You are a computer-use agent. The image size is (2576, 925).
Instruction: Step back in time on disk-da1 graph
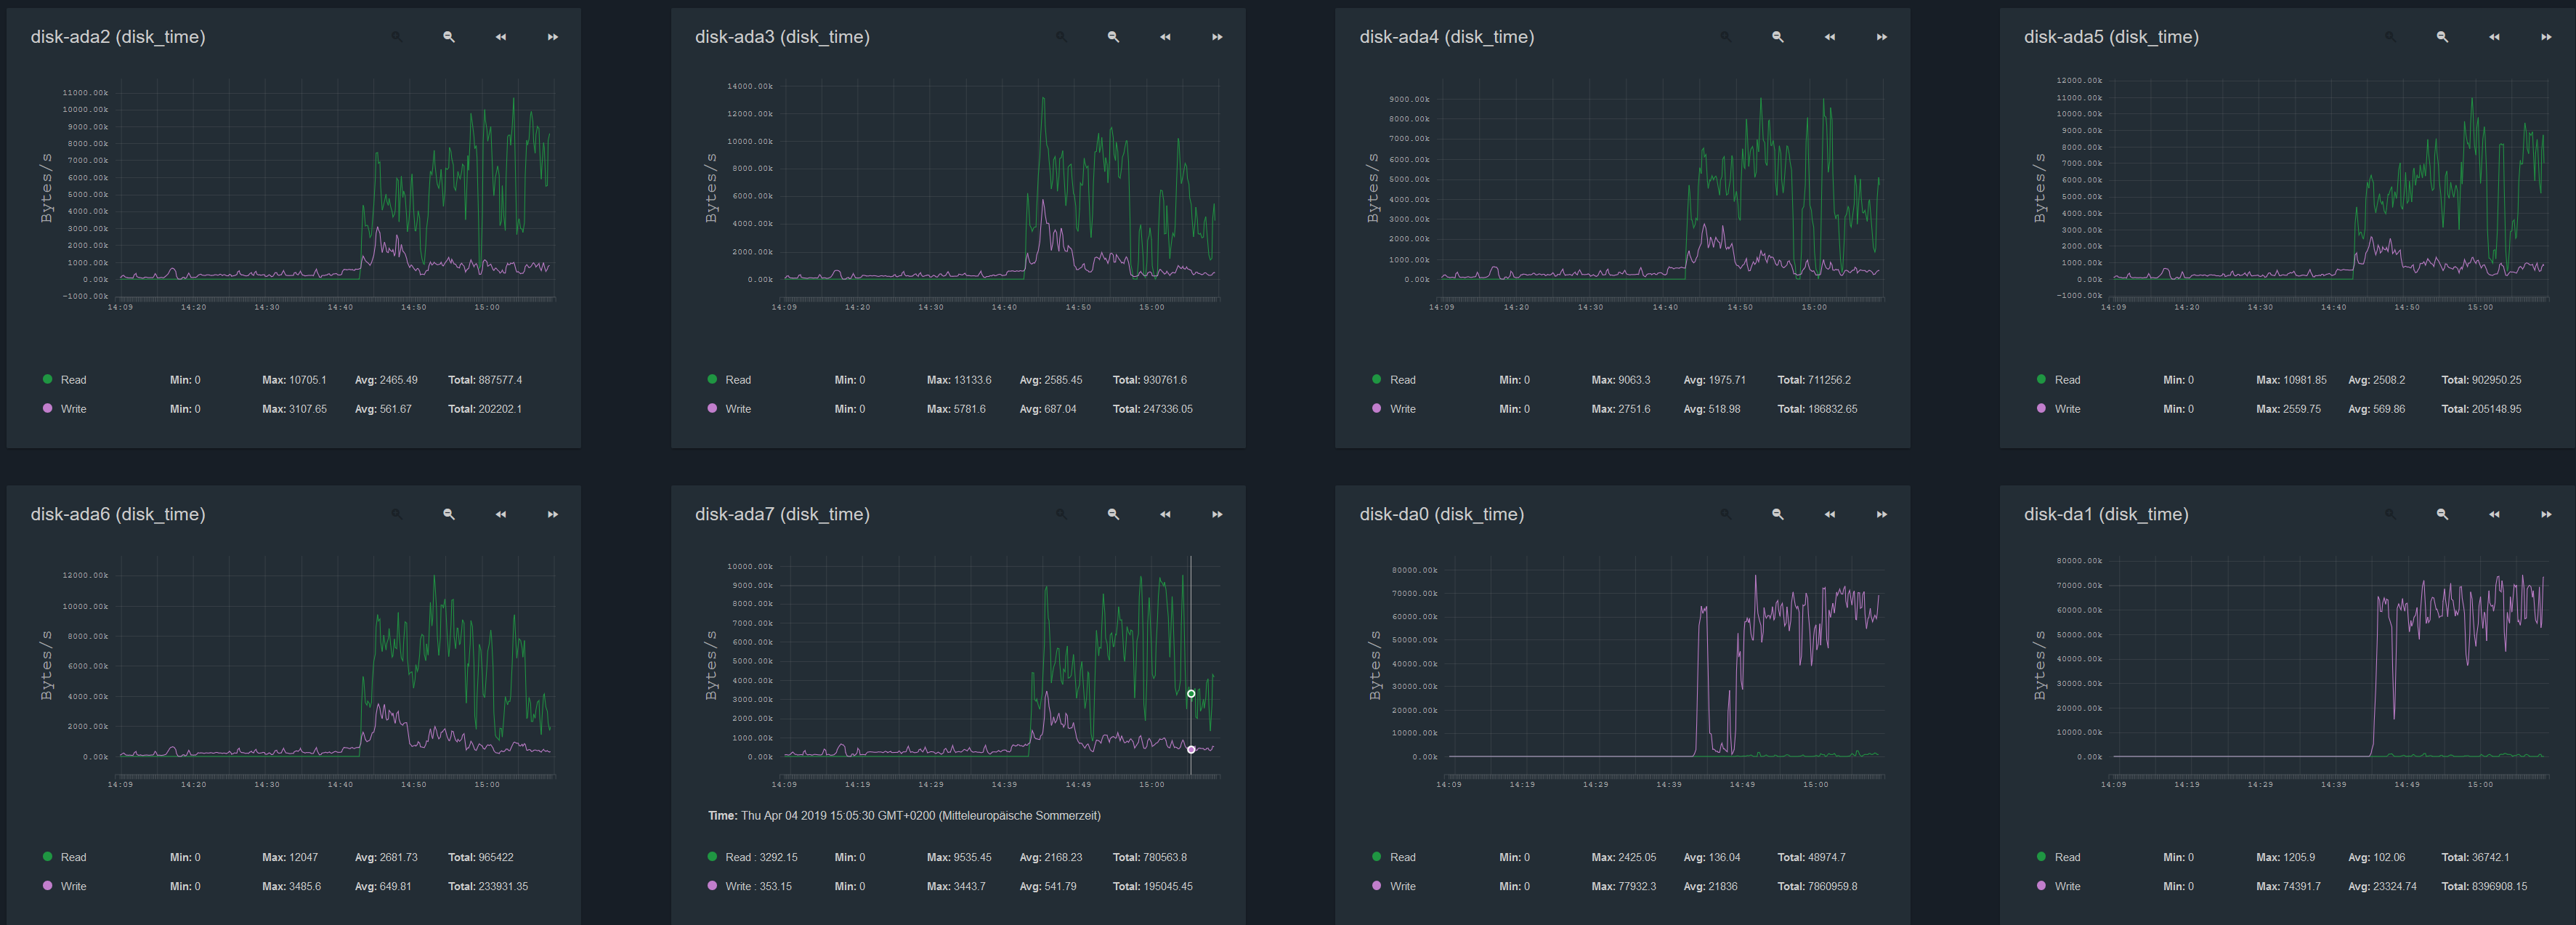pos(2494,514)
